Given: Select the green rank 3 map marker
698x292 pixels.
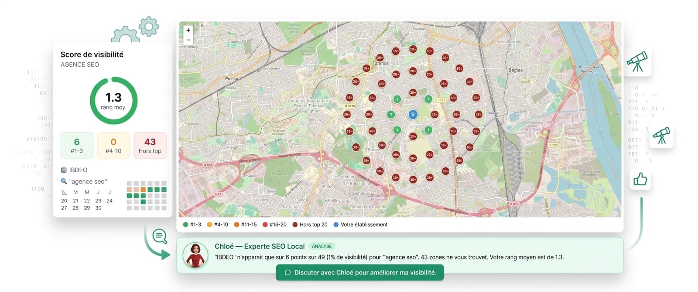Looking at the screenshot, I should [x=391, y=115].
